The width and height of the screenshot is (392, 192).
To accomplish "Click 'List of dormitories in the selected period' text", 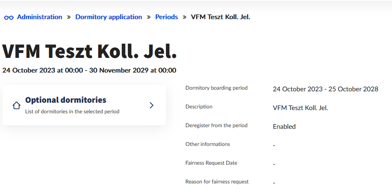I will pyautogui.click(x=72, y=111).
